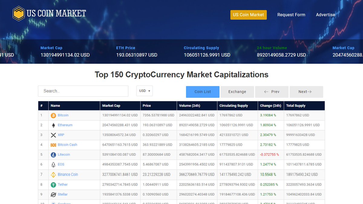
Task: Open the Advertise nav link
Action: tap(325, 15)
